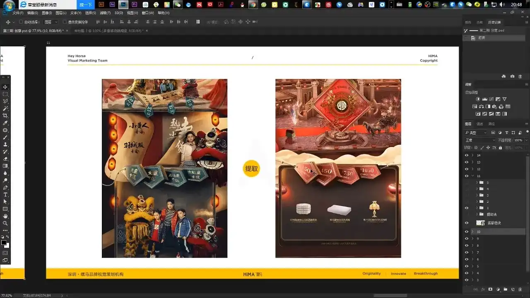Select the Horizontal Type tool

(x=5, y=194)
